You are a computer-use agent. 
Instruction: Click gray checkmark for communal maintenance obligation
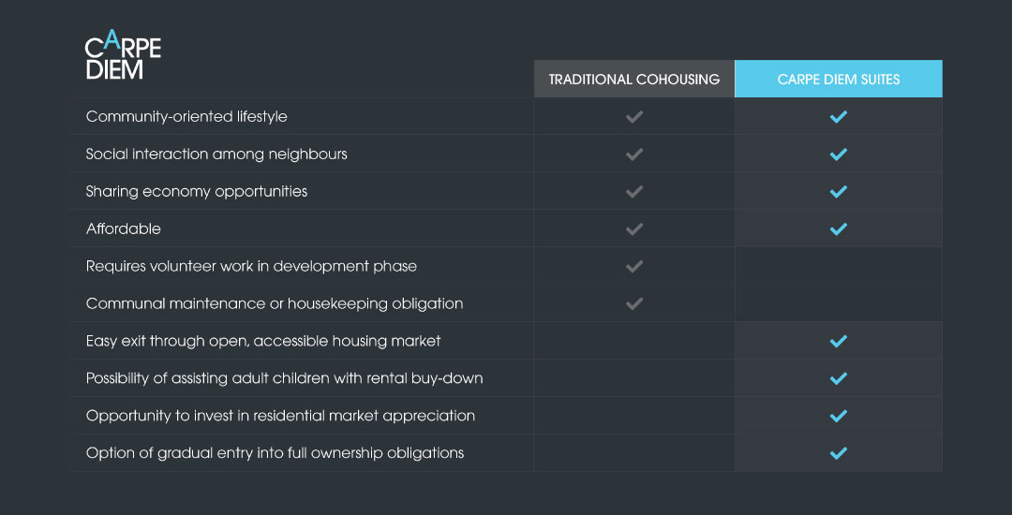tap(634, 303)
